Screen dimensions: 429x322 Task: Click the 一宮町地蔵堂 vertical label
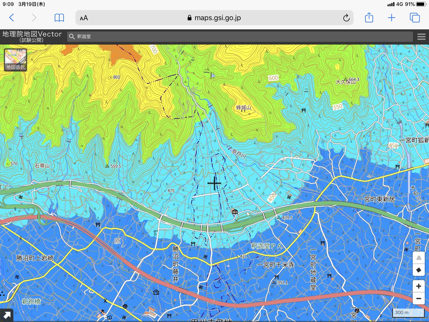coord(313,269)
